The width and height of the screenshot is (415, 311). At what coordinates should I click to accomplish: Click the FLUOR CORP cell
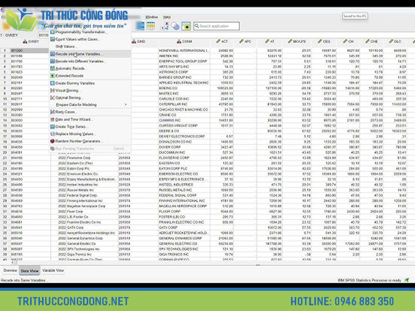pyautogui.click(x=184, y=211)
